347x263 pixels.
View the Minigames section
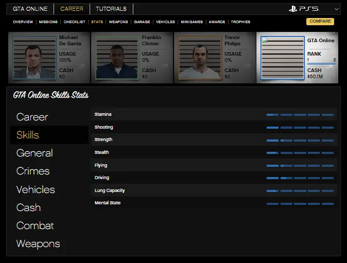tap(192, 22)
